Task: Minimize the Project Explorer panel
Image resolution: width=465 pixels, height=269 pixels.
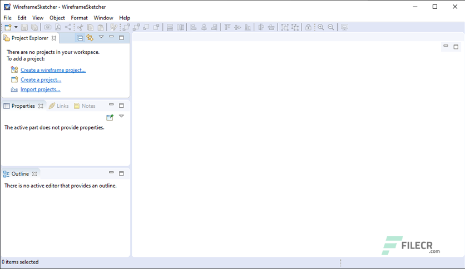Action: pyautogui.click(x=111, y=37)
